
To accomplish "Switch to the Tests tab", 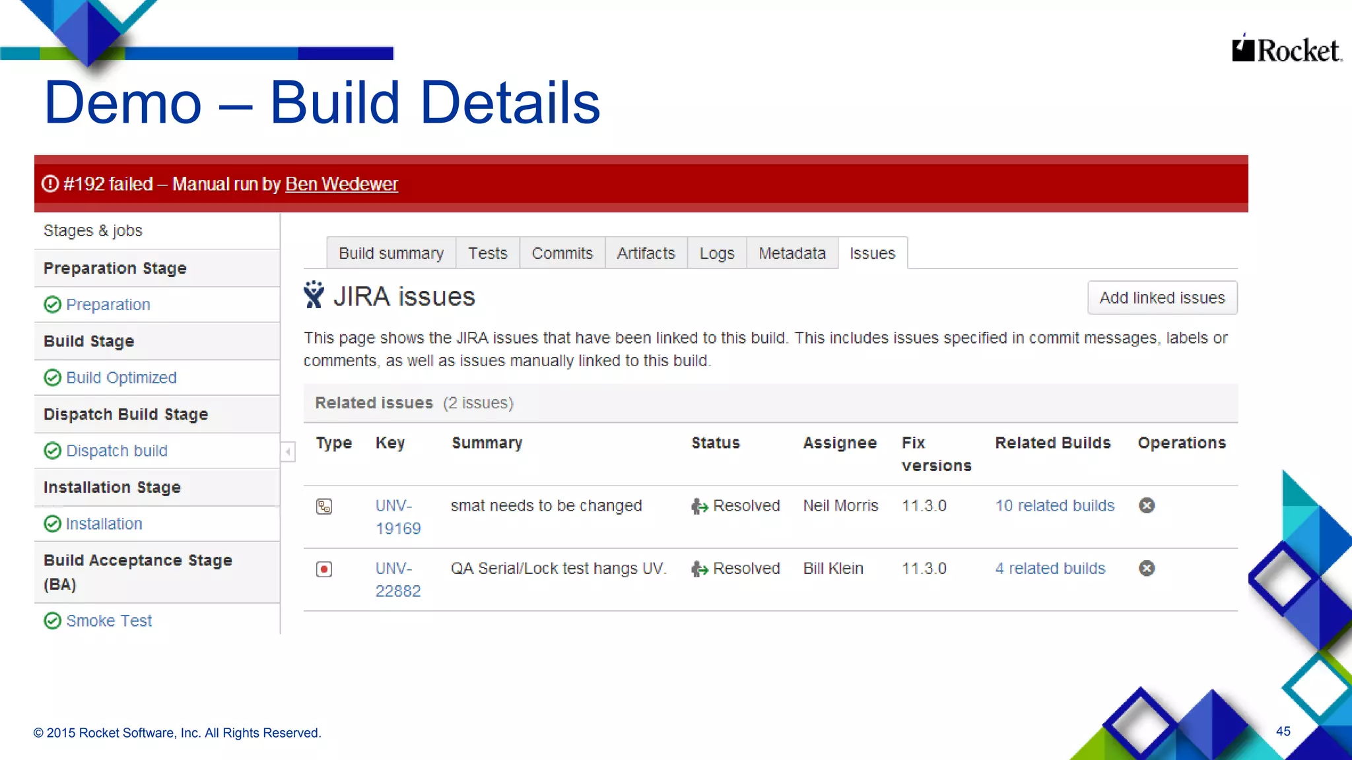I will tap(488, 253).
